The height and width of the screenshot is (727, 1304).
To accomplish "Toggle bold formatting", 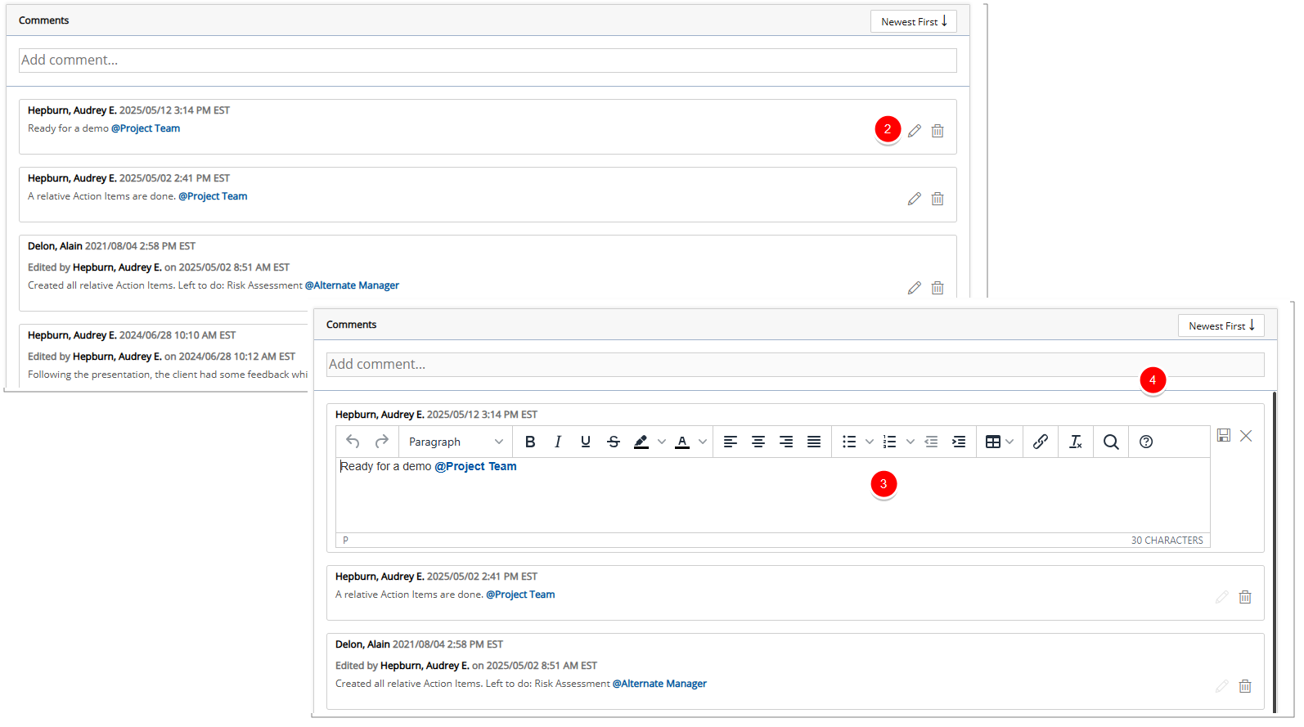I will pyautogui.click(x=530, y=442).
